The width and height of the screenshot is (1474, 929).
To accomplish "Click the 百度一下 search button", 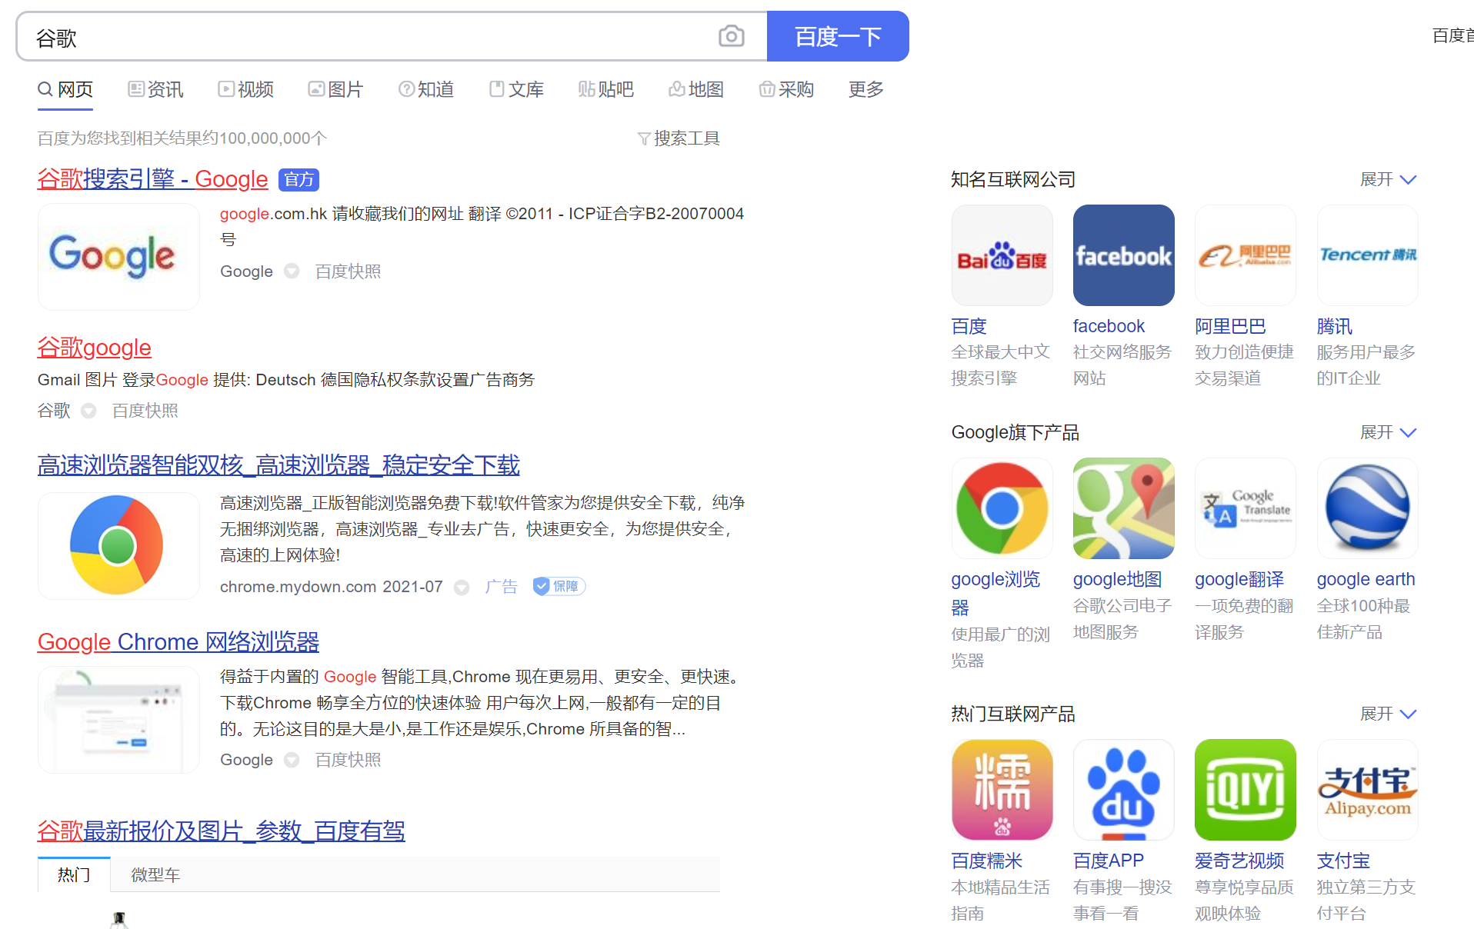I will pyautogui.click(x=838, y=35).
